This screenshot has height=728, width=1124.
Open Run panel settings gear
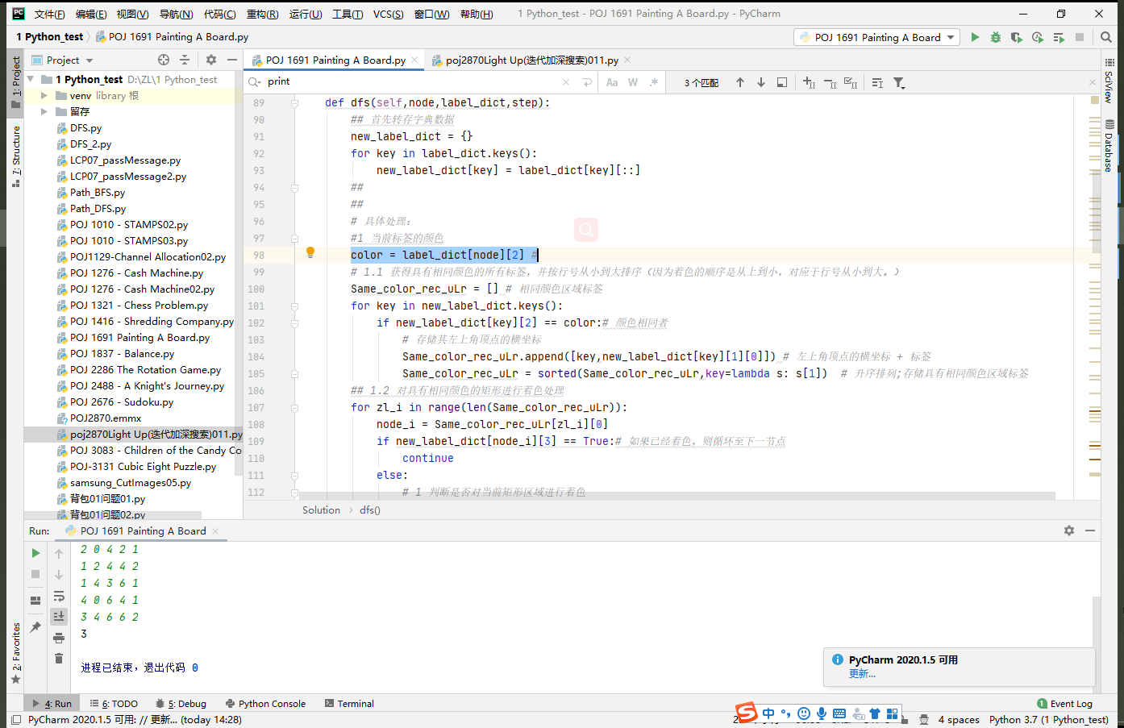1069,530
